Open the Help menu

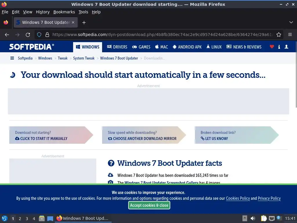pyautogui.click(x=96, y=12)
